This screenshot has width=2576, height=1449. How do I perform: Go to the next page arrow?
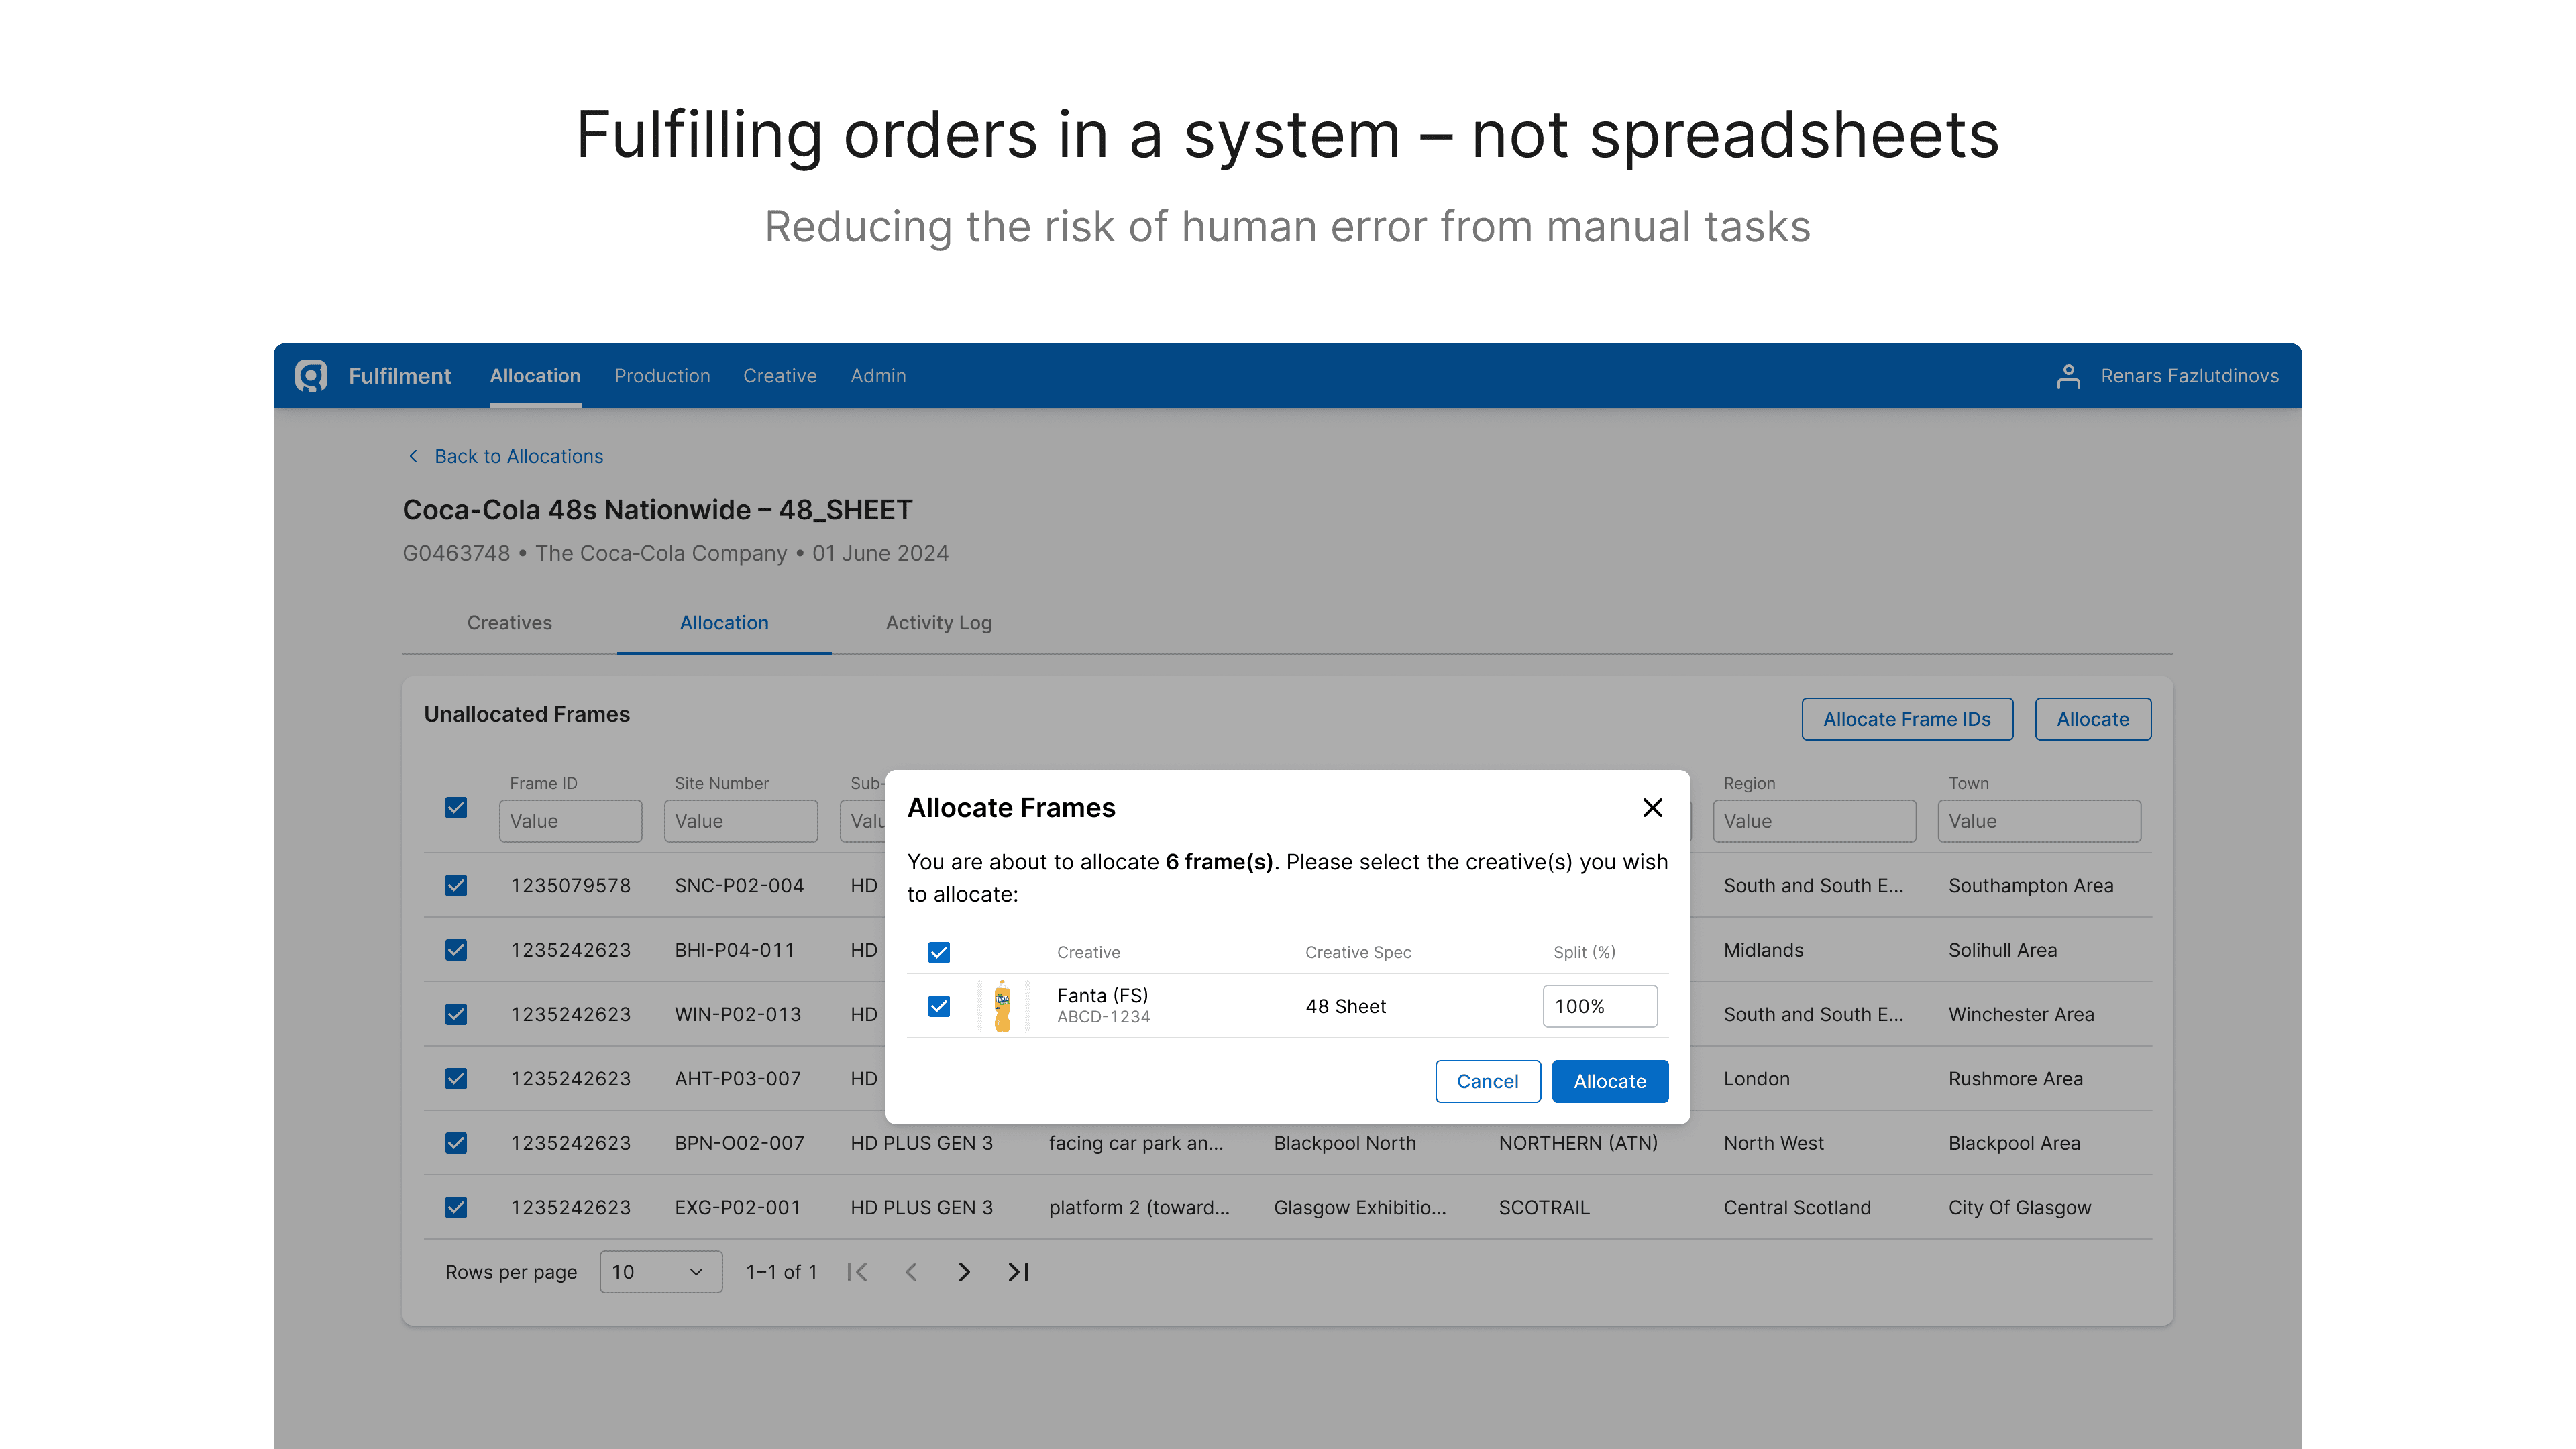(x=964, y=1272)
